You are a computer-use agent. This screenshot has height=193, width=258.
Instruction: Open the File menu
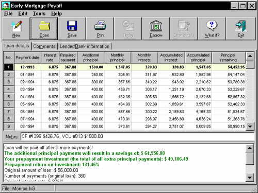8,13
